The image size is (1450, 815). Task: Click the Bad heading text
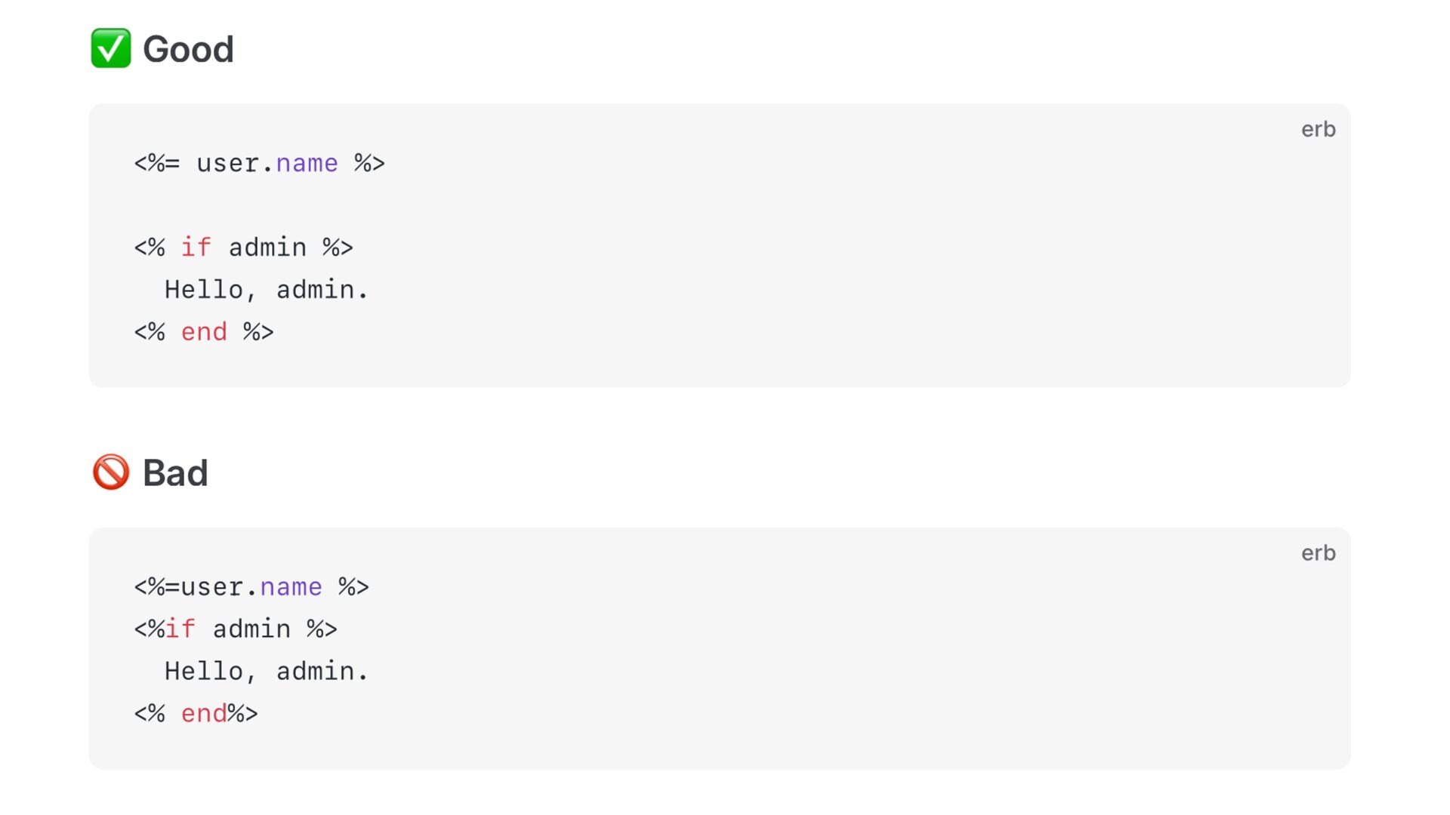coord(175,473)
